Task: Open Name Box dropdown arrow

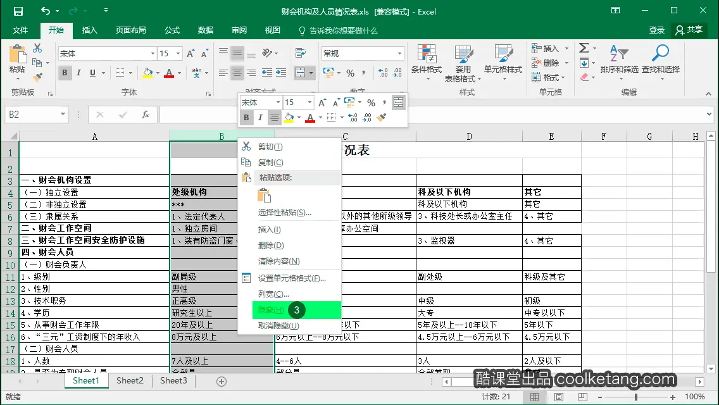Action: (63, 114)
